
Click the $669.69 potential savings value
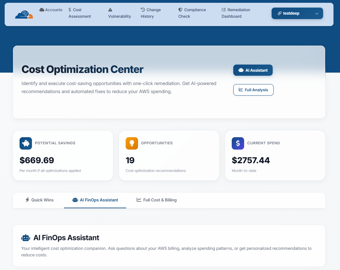tap(37, 160)
